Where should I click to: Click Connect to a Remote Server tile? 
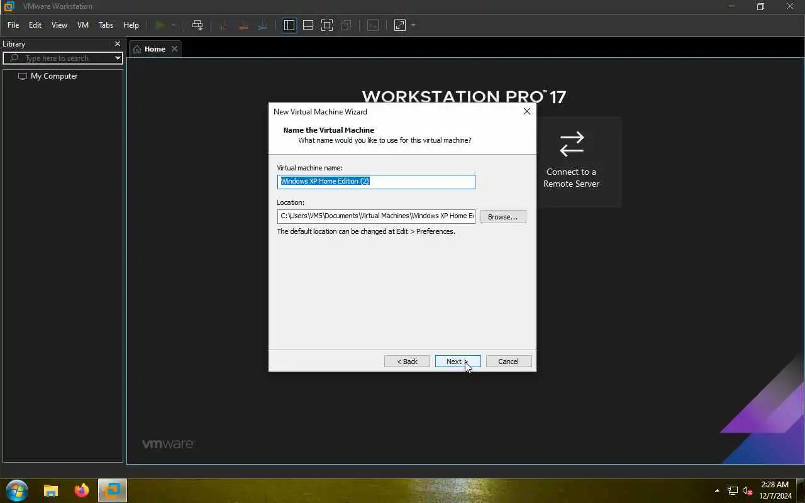(571, 162)
